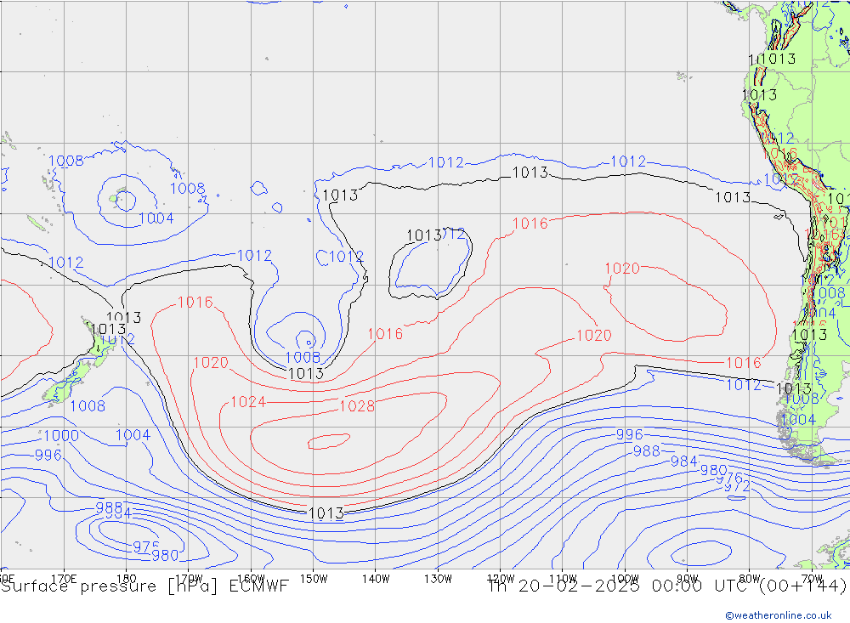Click the 1004 label inside the closed low
Screen dimensions: 850x623
(x=156, y=218)
